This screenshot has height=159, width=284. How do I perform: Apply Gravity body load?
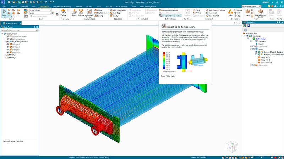[x=114, y=16]
